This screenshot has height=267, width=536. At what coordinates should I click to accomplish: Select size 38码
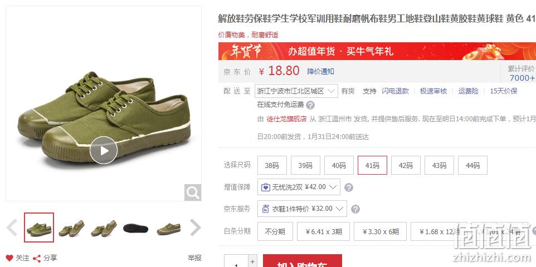[x=272, y=165]
